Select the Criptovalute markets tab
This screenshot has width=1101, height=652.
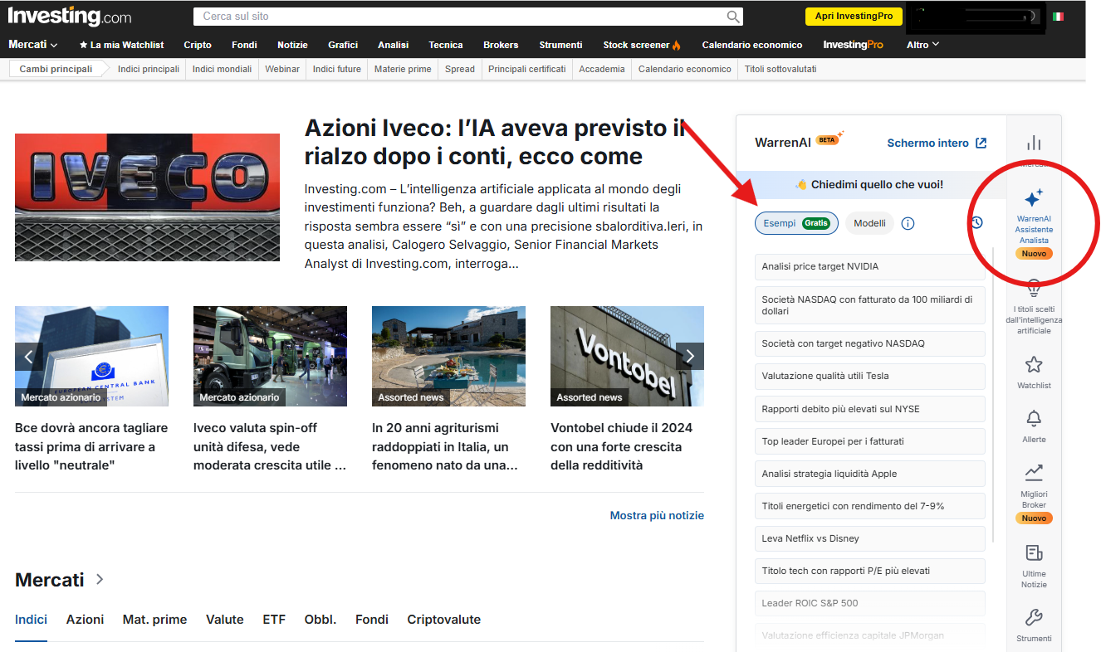click(x=443, y=620)
